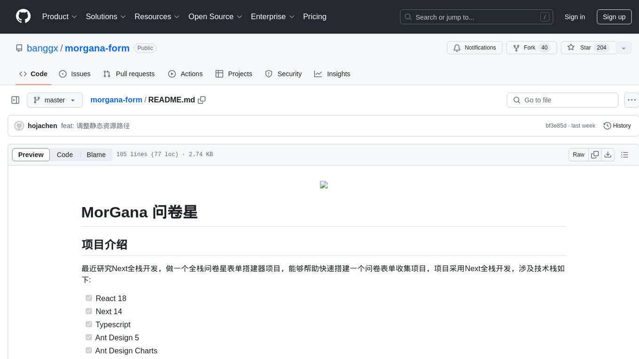The image size is (639, 359).
Task: Toggle the file tree side panel
Action: (x=16, y=100)
